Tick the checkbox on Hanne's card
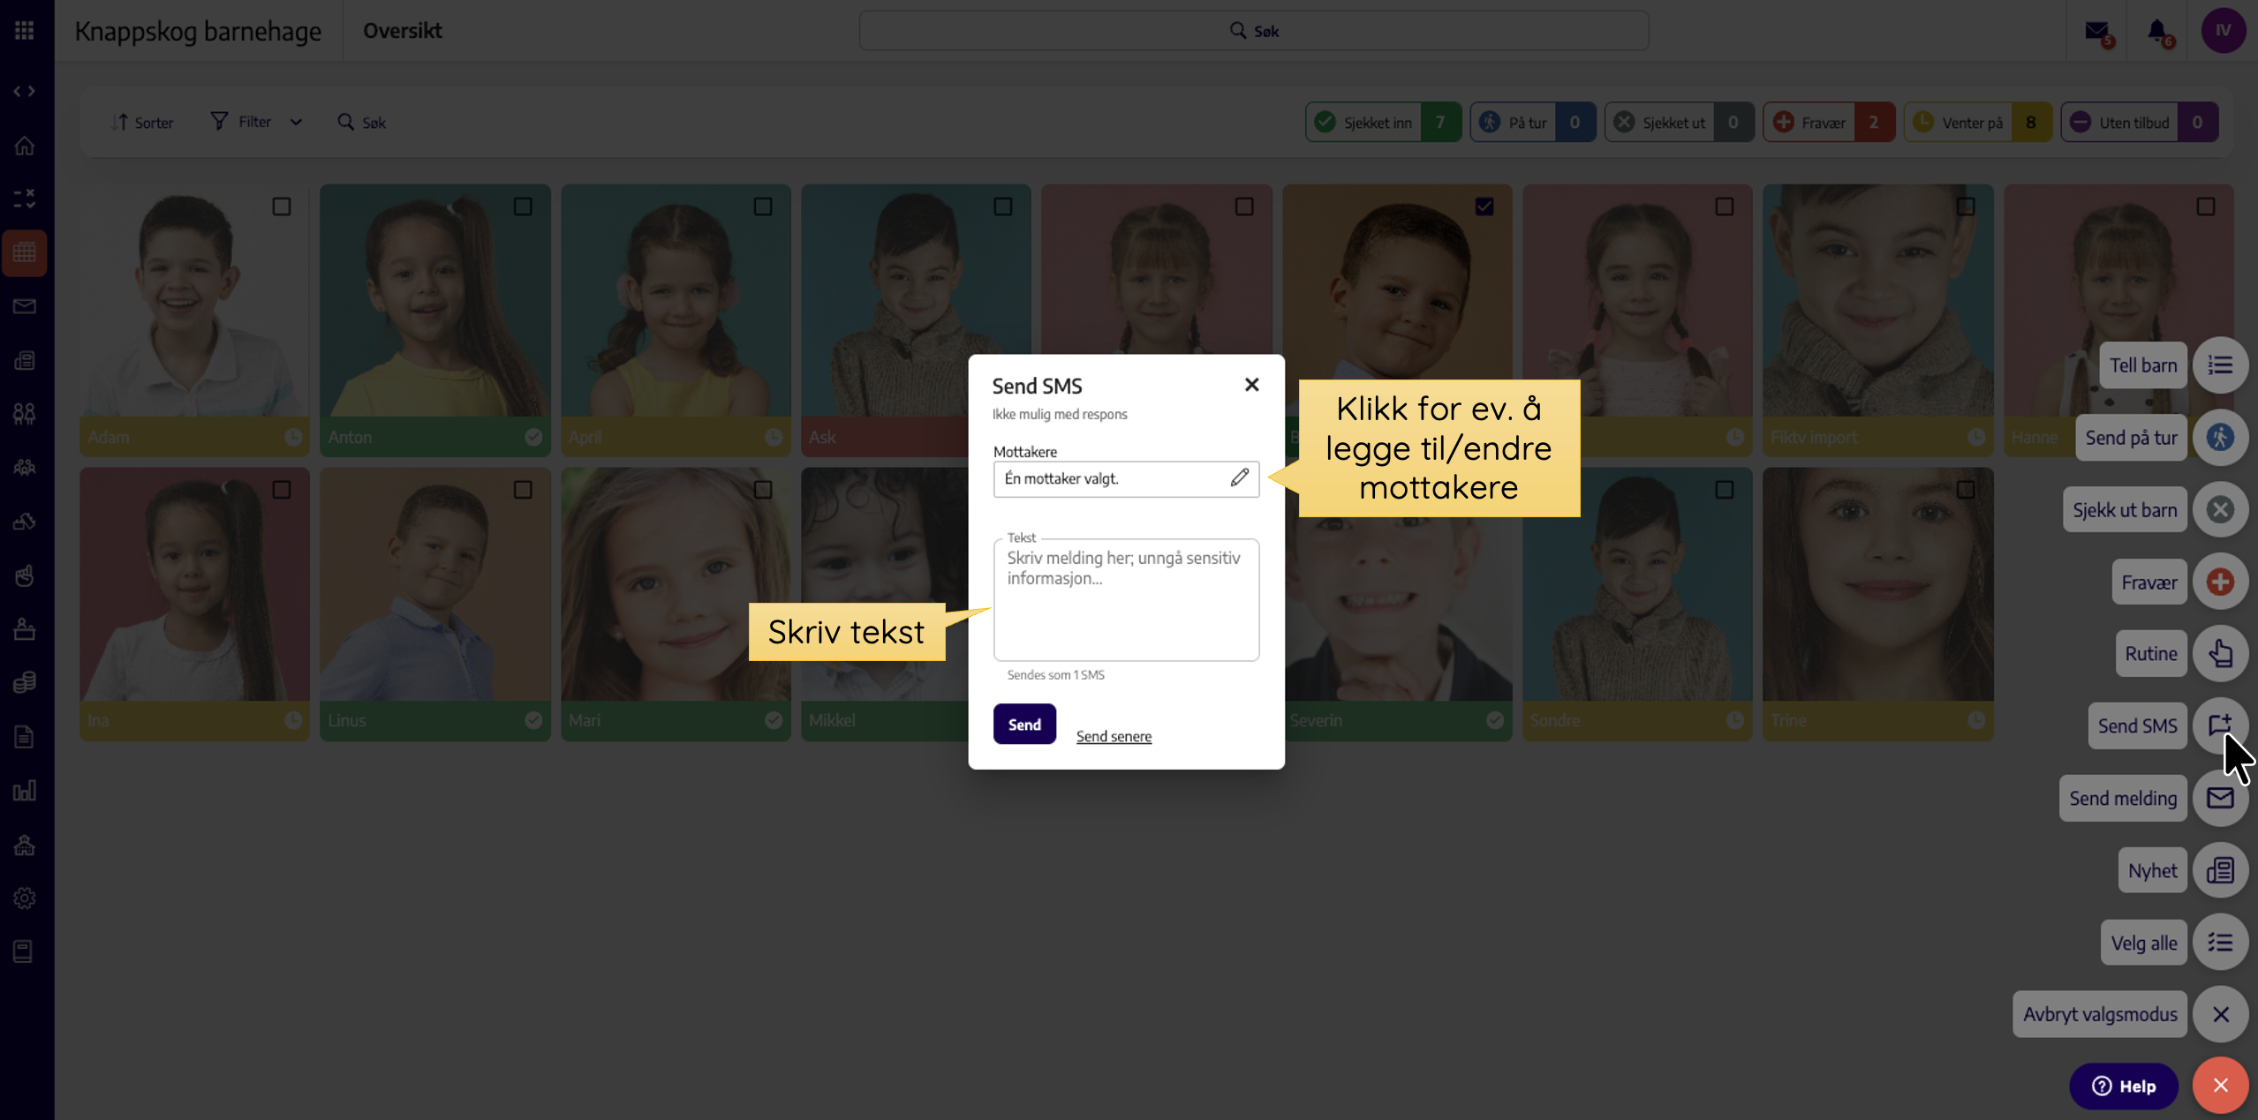Screen dimensions: 2258x1120 coord(2206,207)
